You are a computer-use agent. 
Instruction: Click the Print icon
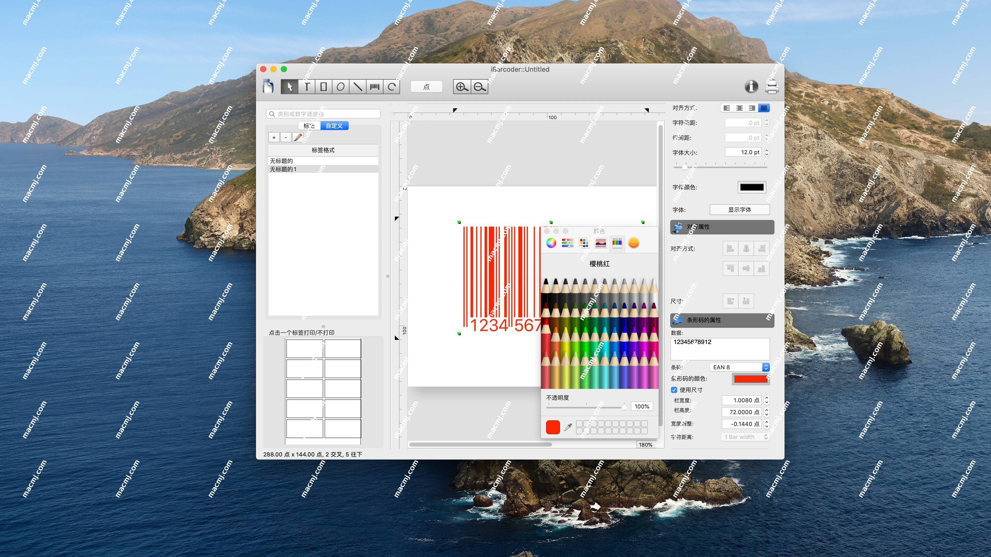coord(772,86)
